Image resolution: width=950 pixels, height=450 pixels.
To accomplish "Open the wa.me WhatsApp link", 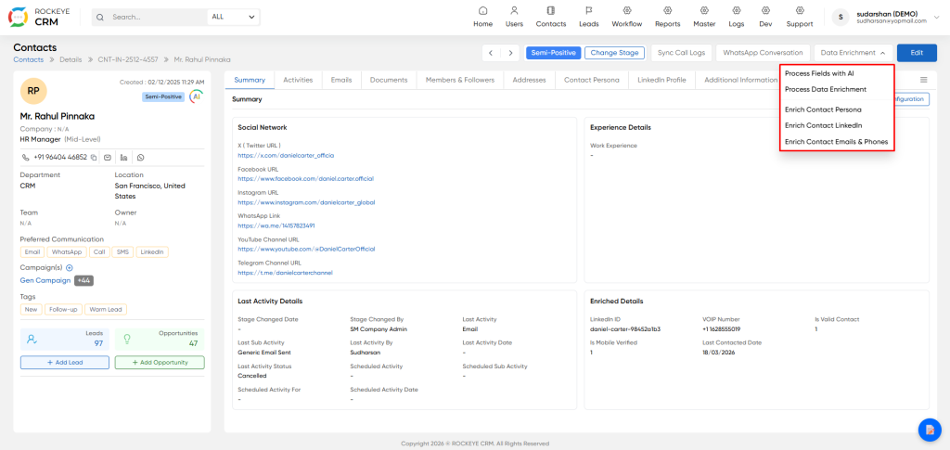I will point(276,225).
